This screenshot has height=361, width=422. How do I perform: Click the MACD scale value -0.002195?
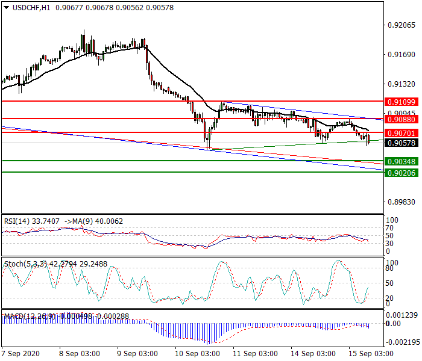(x=402, y=342)
